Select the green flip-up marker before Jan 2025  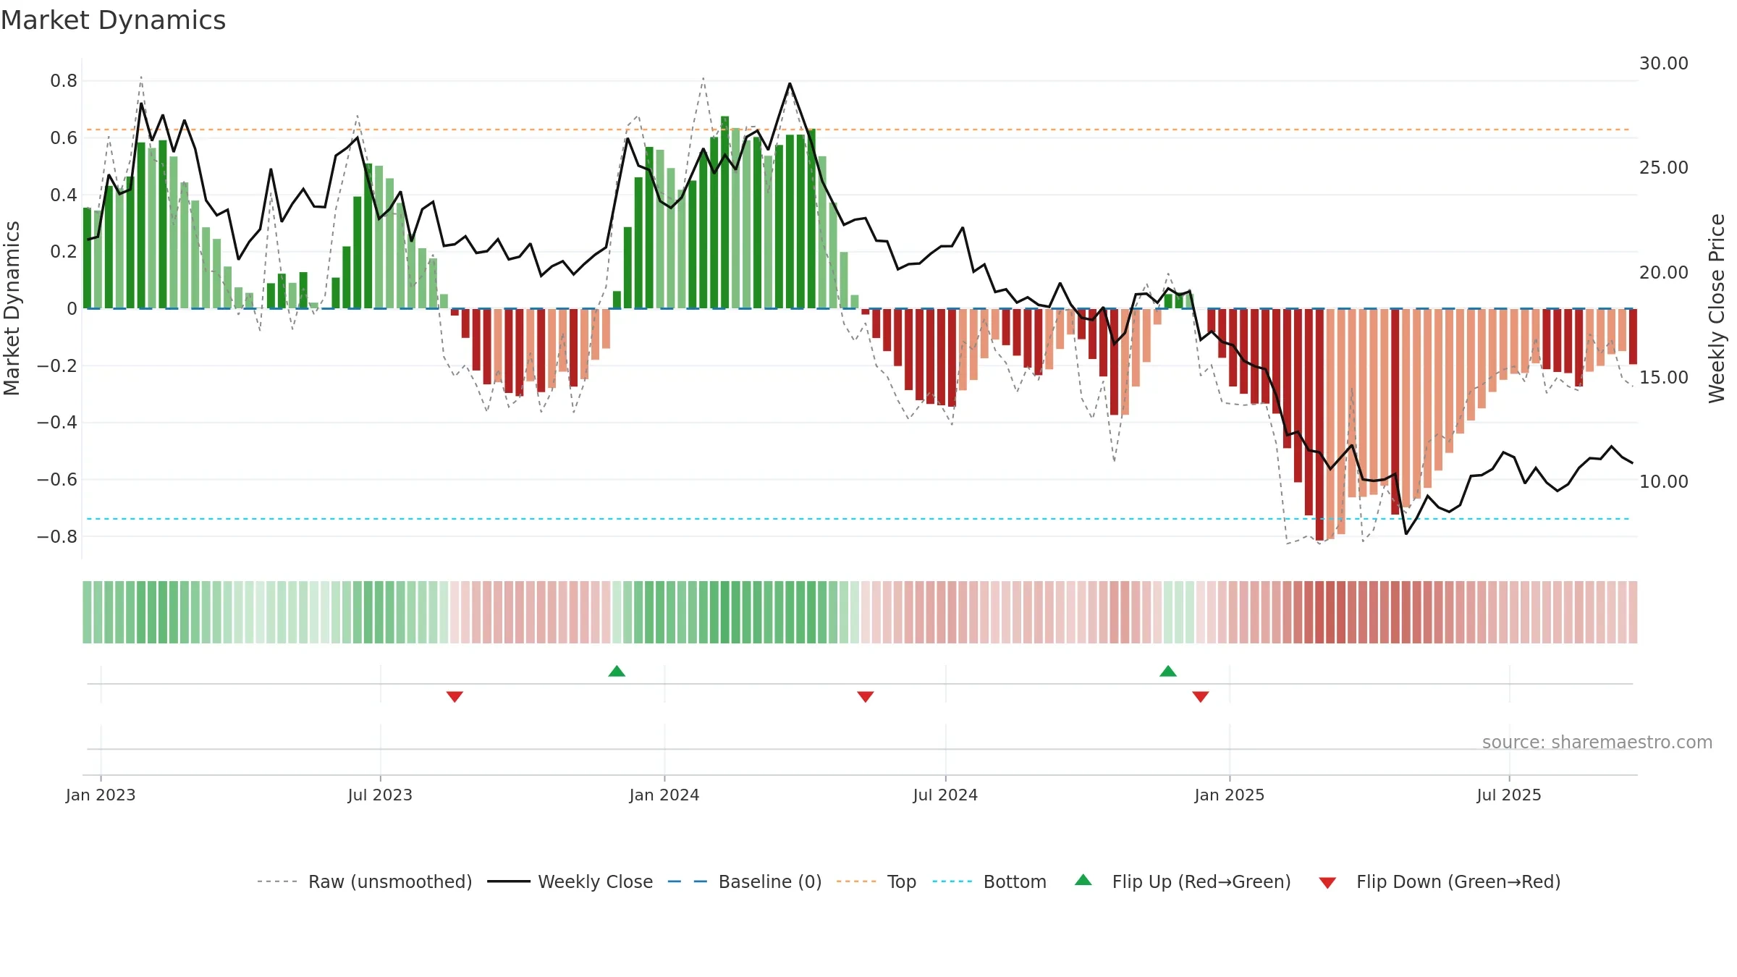(1168, 671)
